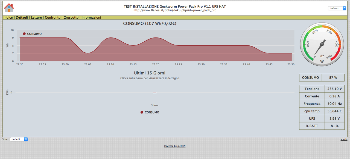This screenshot has width=350, height=159.
Task: Click the power gauge dial showing 87 W
Action: click(x=322, y=44)
